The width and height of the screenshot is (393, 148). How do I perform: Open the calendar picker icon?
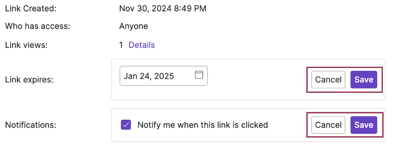click(199, 75)
